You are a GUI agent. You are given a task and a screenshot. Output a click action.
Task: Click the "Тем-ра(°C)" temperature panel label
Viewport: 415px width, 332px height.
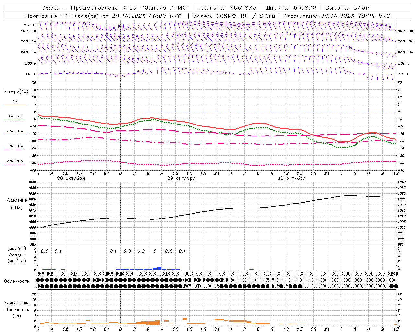click(15, 92)
